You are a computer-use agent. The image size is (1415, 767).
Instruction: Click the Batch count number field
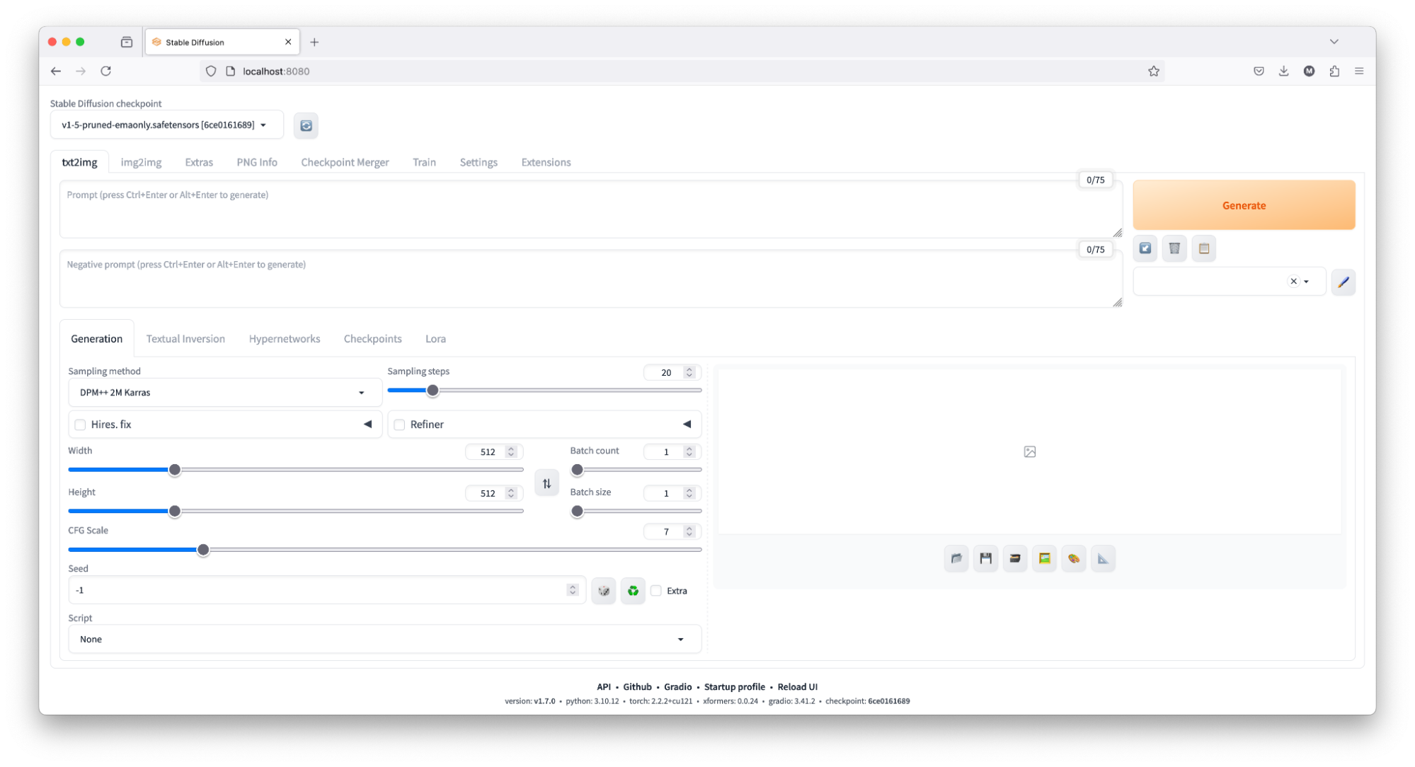(671, 451)
